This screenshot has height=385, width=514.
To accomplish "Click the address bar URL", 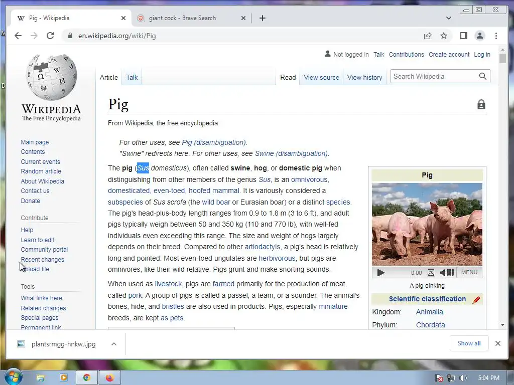I will 117,36.
